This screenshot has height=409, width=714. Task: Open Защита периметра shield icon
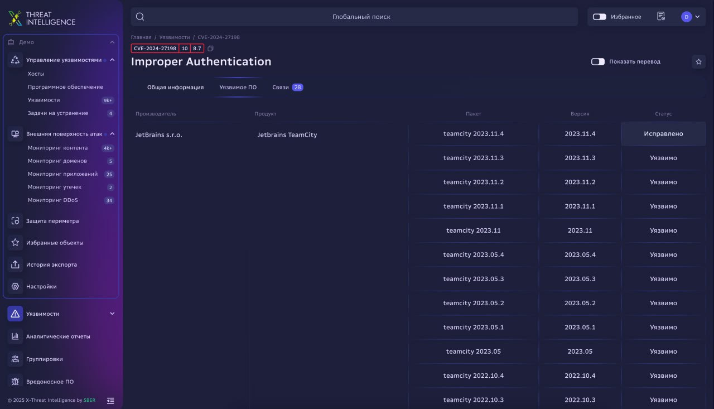15,221
